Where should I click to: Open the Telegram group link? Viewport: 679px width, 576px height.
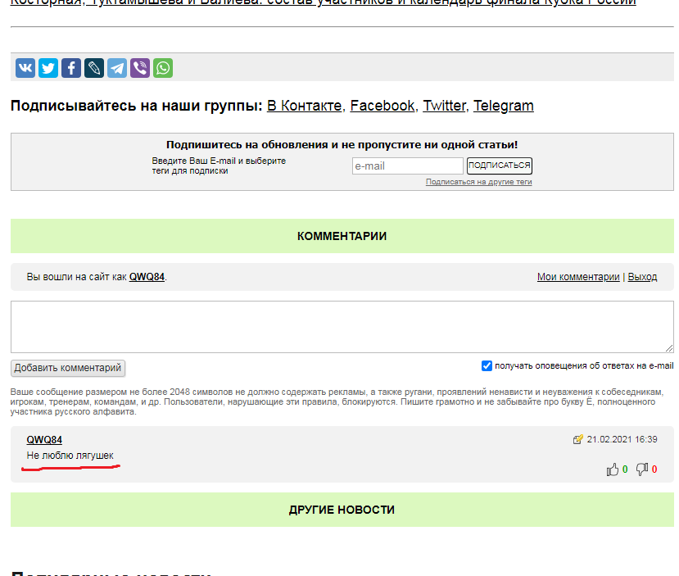[x=503, y=106]
